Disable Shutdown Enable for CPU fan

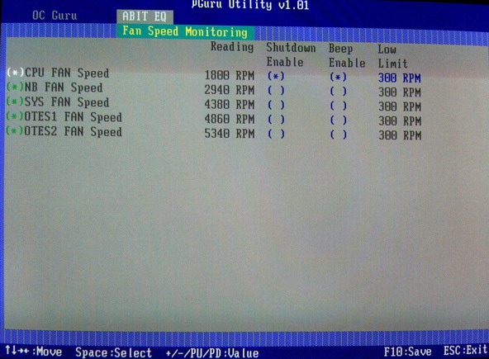[x=276, y=76]
